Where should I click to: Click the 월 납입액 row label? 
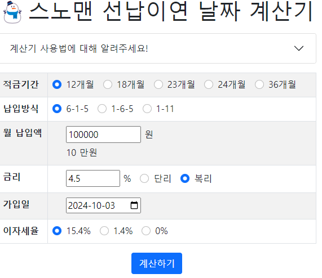click(23, 133)
